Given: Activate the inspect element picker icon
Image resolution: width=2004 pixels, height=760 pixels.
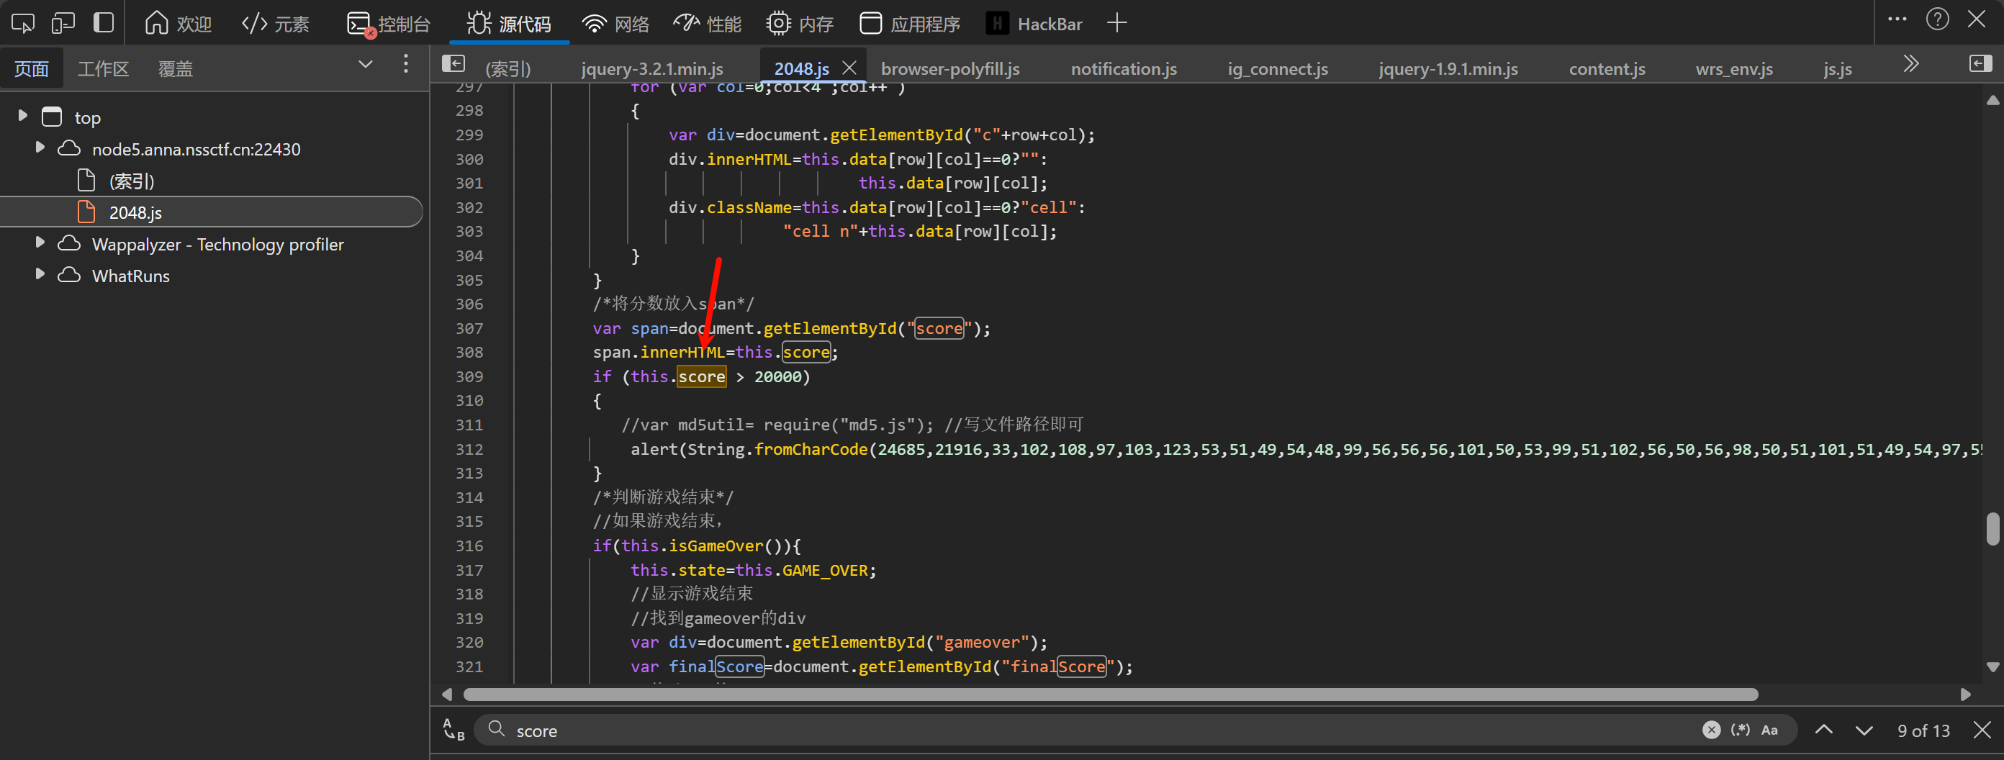Looking at the screenshot, I should click(22, 23).
